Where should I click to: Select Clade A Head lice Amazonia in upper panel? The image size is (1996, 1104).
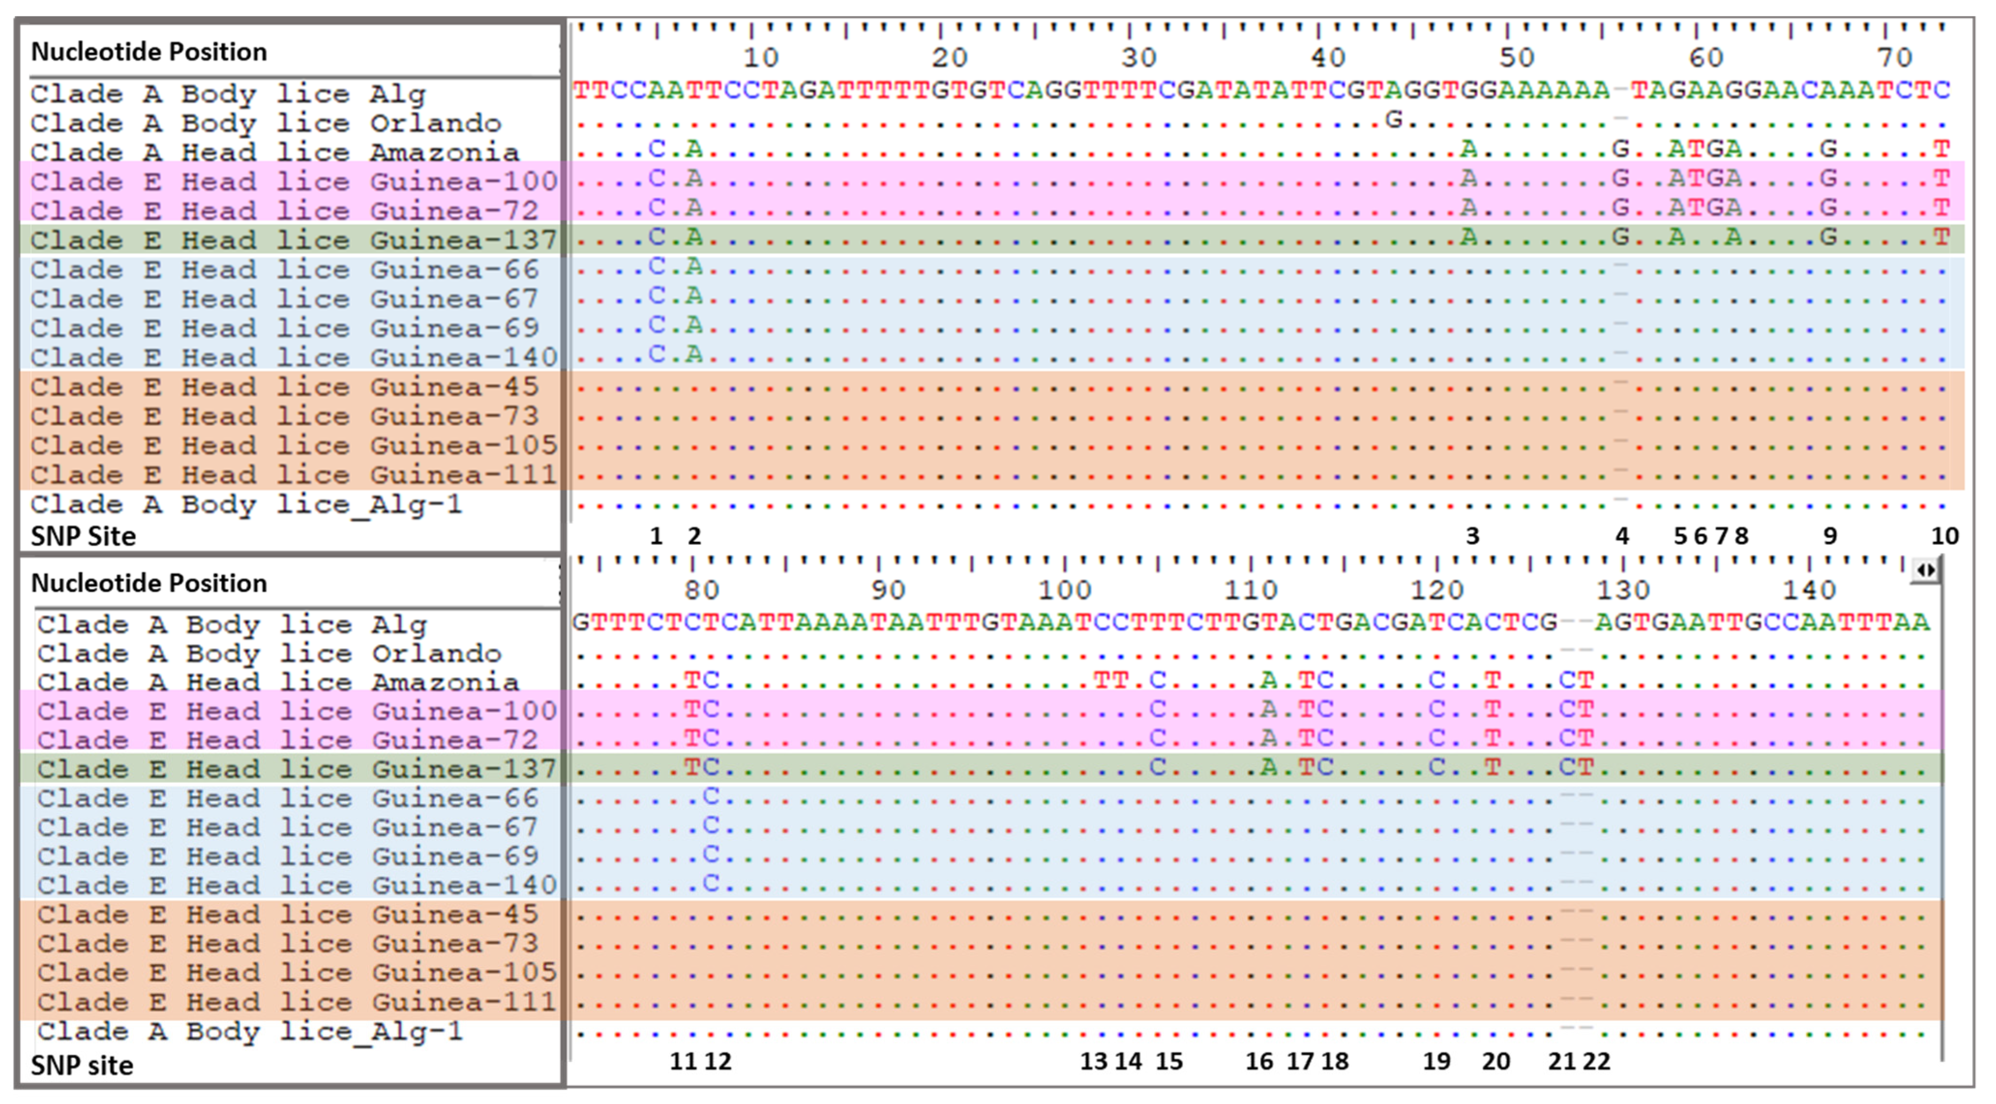tap(274, 152)
